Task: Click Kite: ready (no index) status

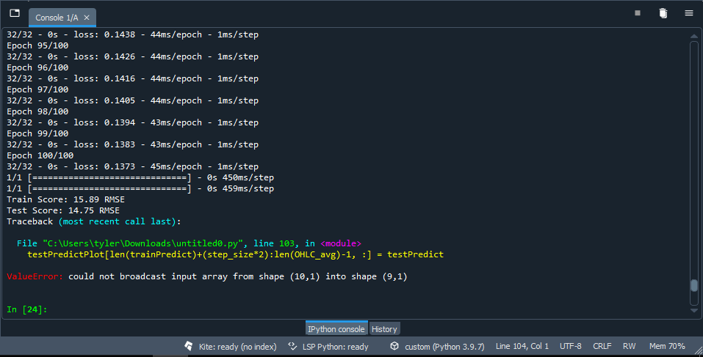Action: pyautogui.click(x=237, y=347)
